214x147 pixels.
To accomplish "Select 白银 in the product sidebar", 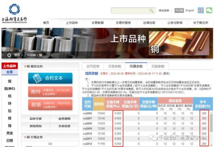I will pyautogui.click(x=10, y=140).
